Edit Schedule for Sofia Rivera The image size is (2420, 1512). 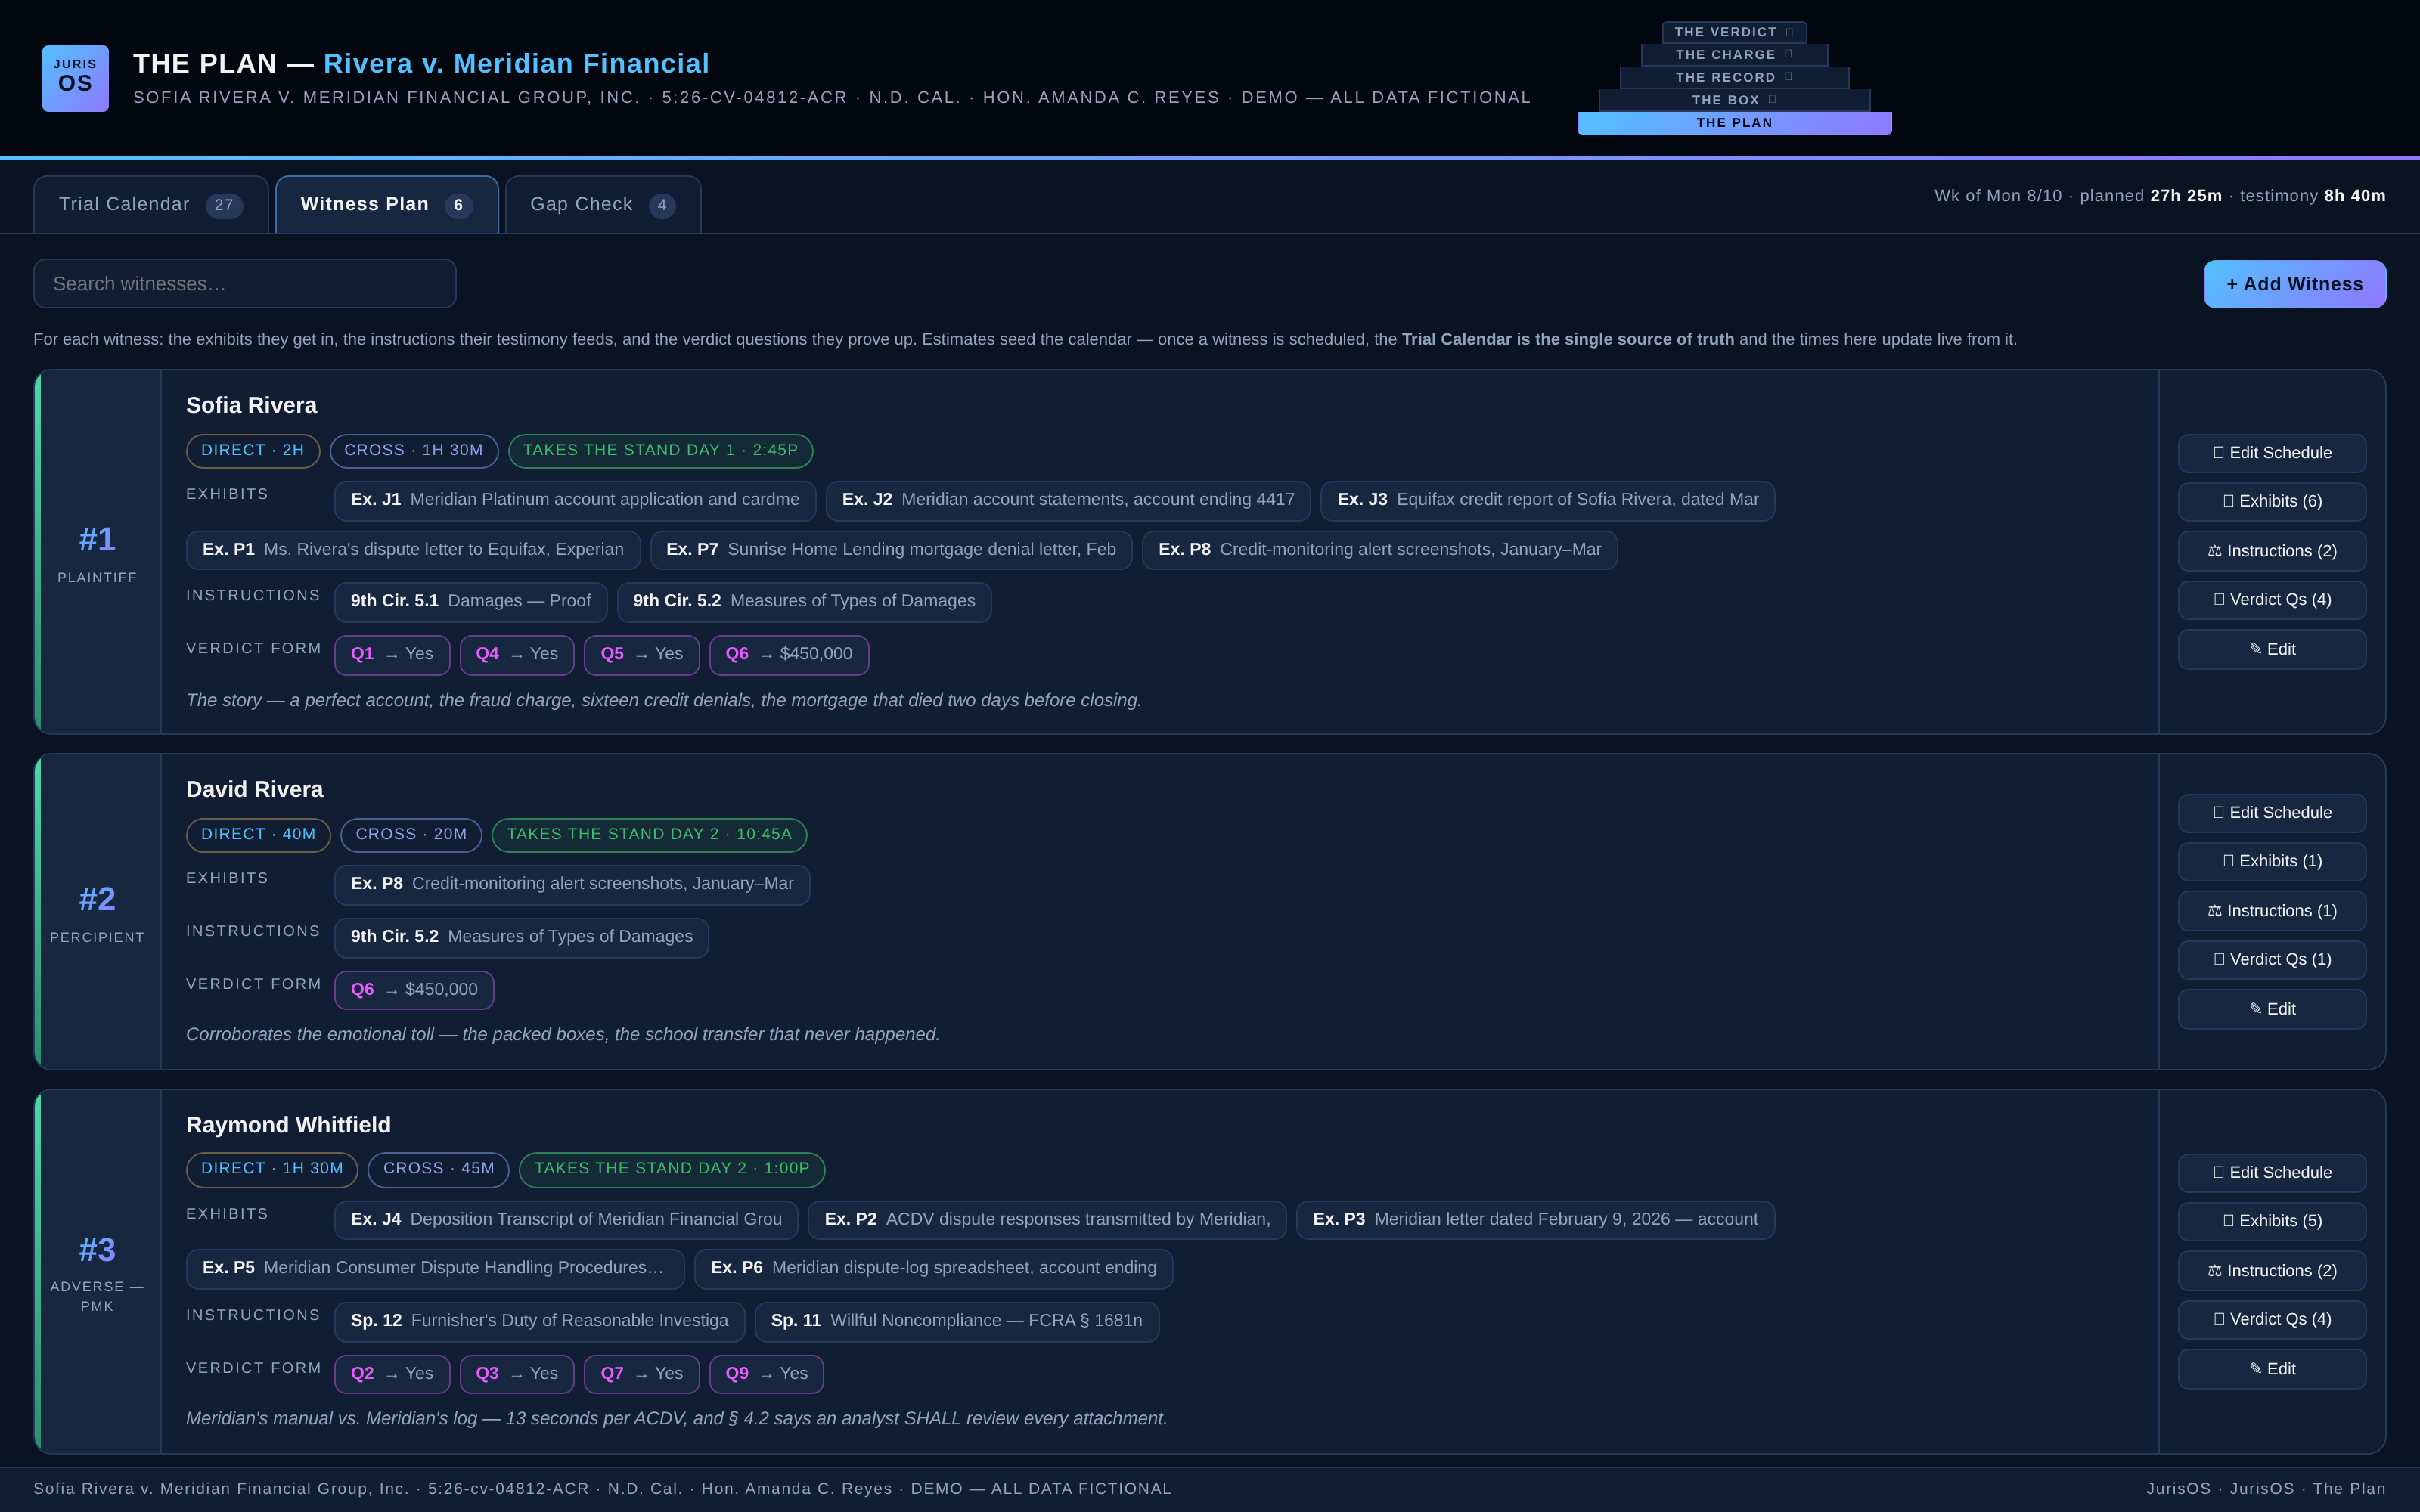click(x=2272, y=453)
